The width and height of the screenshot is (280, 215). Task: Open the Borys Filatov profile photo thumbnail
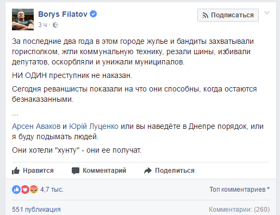pos(23,19)
